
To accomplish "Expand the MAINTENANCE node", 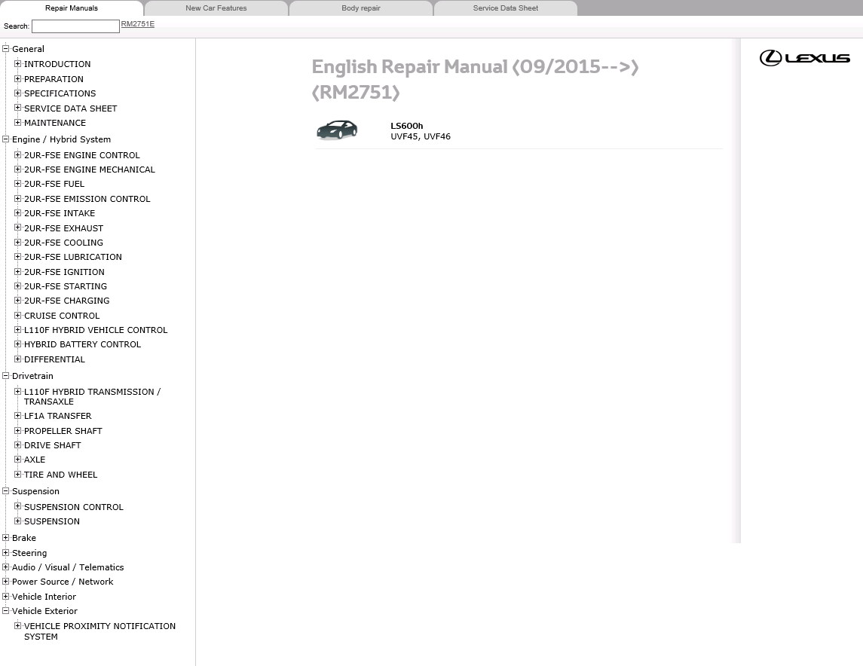I will tap(17, 122).
